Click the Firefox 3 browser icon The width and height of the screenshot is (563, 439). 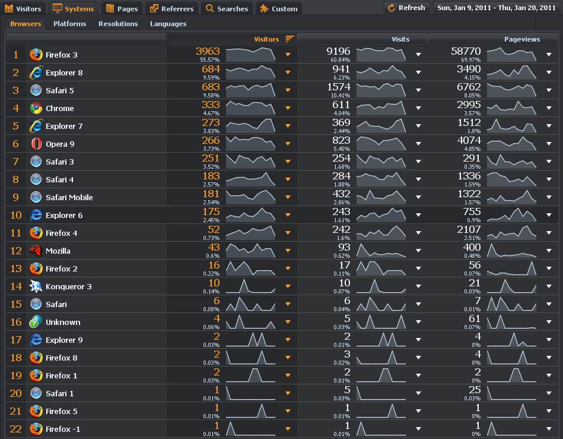[36, 55]
